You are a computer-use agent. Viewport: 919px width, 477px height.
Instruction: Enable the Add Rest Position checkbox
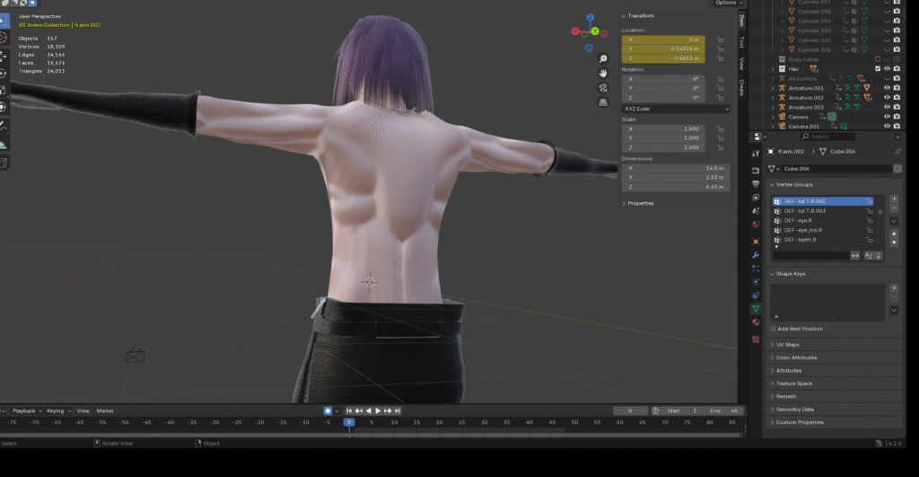pyautogui.click(x=774, y=329)
